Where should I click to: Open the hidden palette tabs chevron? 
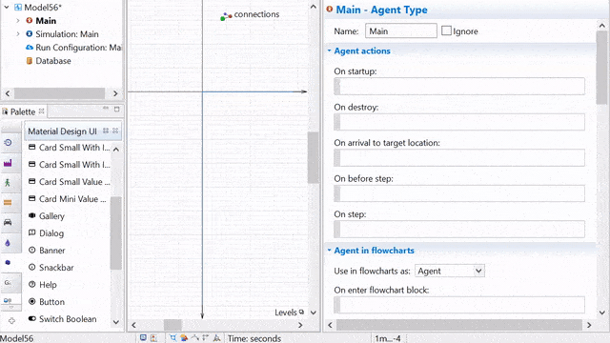pos(11,308)
